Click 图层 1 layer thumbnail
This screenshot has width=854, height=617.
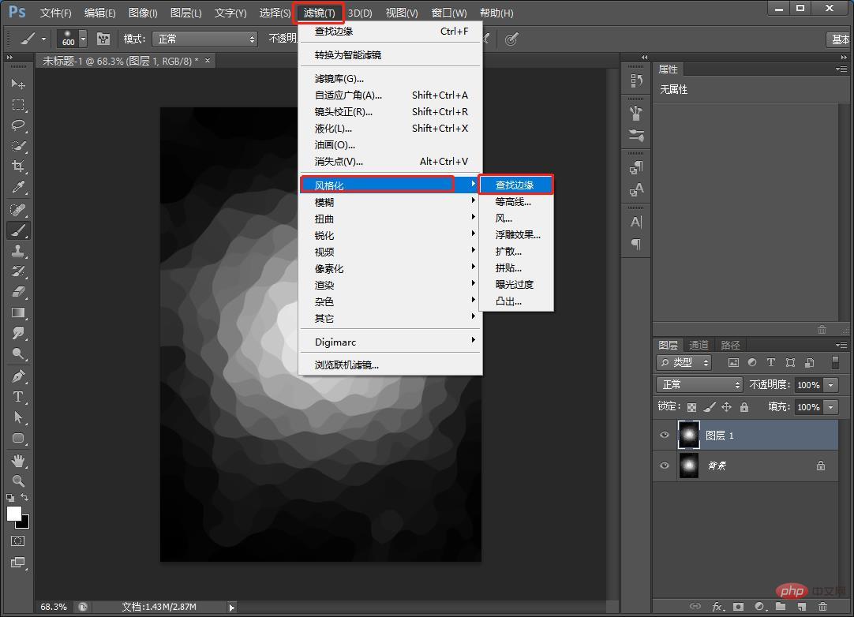point(688,435)
